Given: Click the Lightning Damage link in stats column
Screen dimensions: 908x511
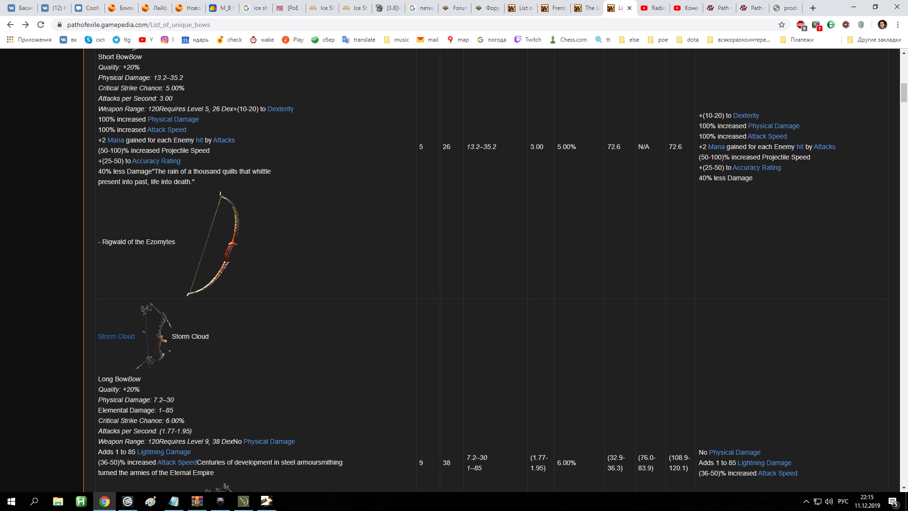Looking at the screenshot, I should pyautogui.click(x=764, y=463).
